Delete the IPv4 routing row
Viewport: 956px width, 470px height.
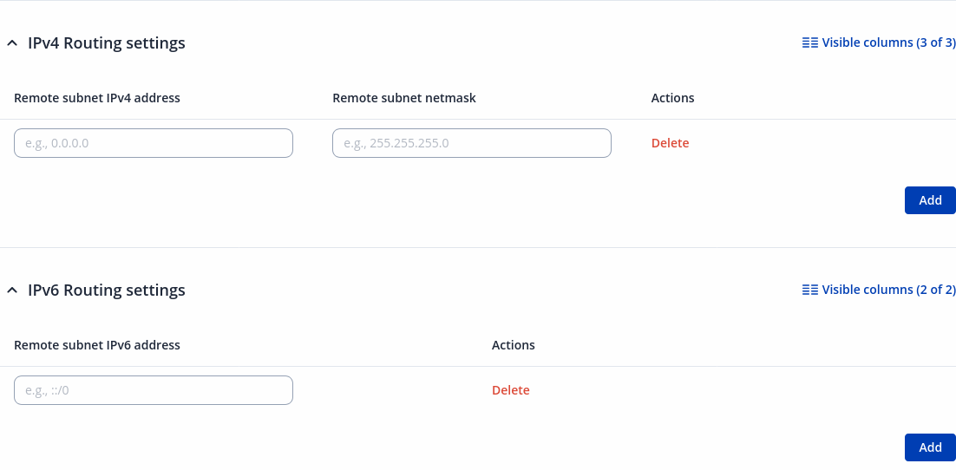click(670, 143)
